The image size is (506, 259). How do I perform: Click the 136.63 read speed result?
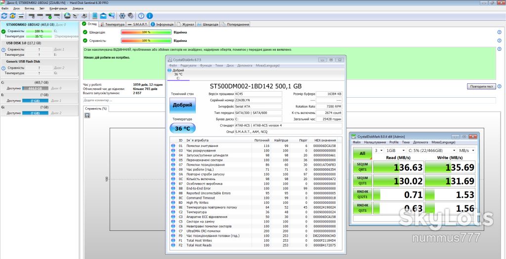pos(398,167)
